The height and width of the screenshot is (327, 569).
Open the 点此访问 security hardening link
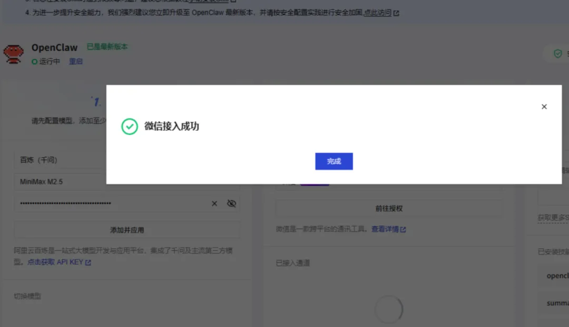[x=377, y=13]
